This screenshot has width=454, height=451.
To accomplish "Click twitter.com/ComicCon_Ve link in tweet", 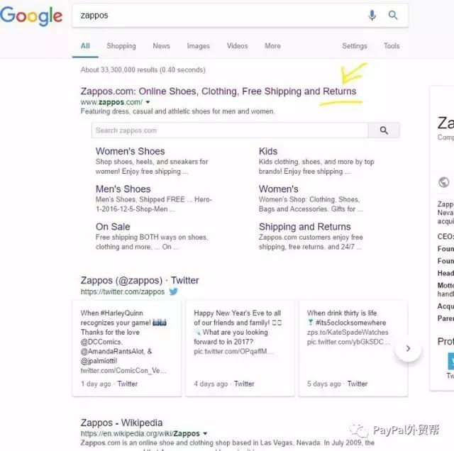I will 123,371.
